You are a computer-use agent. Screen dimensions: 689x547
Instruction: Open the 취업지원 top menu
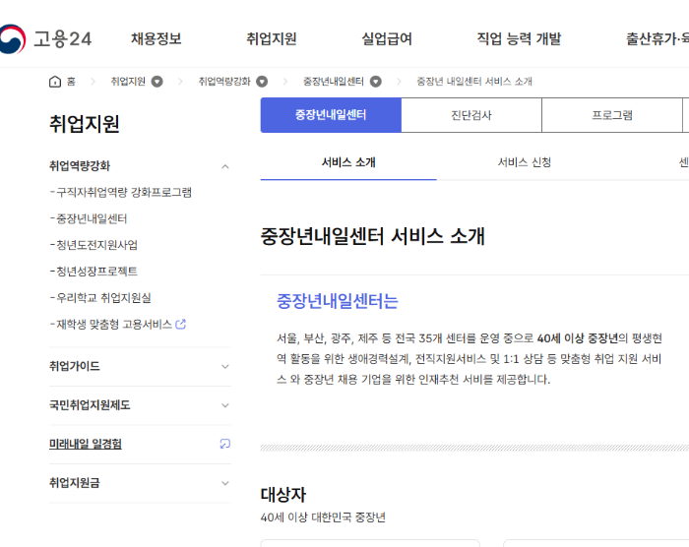pos(272,38)
